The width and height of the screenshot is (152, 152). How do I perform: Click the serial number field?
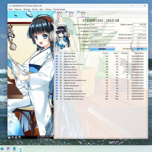pos(102,28)
